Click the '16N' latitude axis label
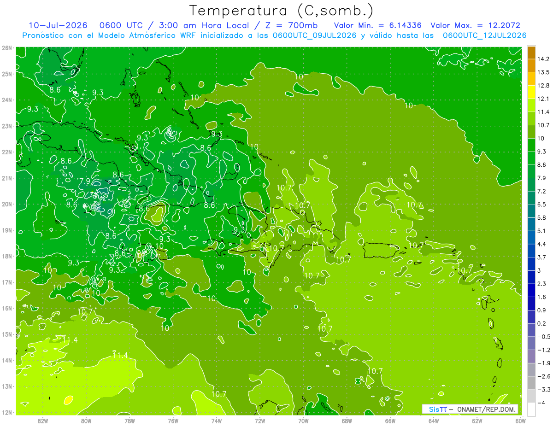553x427 pixels. pyautogui.click(x=6, y=308)
